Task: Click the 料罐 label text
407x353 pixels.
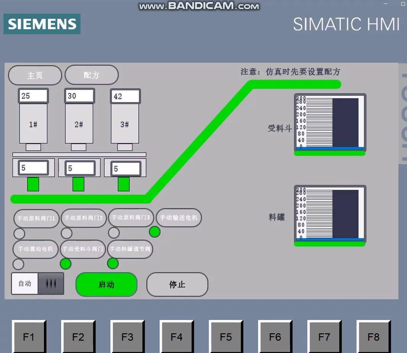Action: click(x=277, y=217)
